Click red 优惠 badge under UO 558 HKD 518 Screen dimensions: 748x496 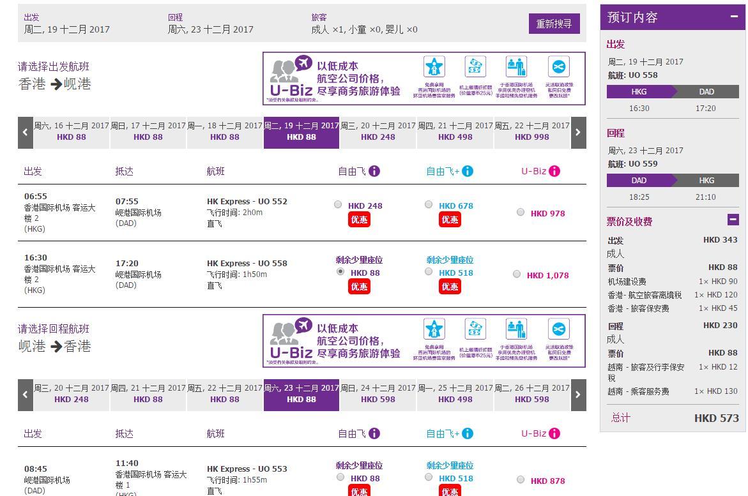(450, 286)
